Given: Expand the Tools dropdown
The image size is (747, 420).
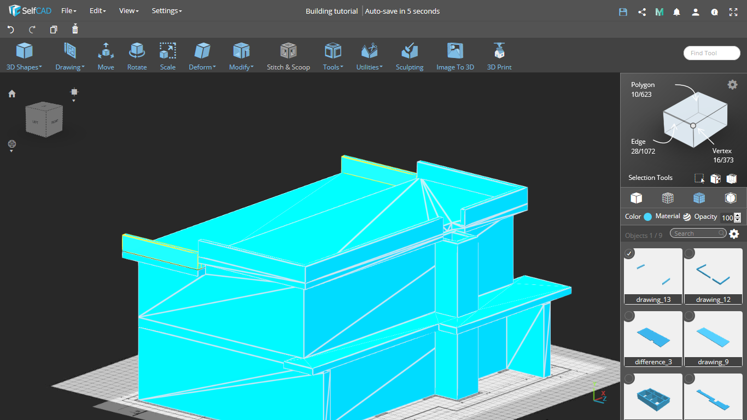Looking at the screenshot, I should point(333,56).
